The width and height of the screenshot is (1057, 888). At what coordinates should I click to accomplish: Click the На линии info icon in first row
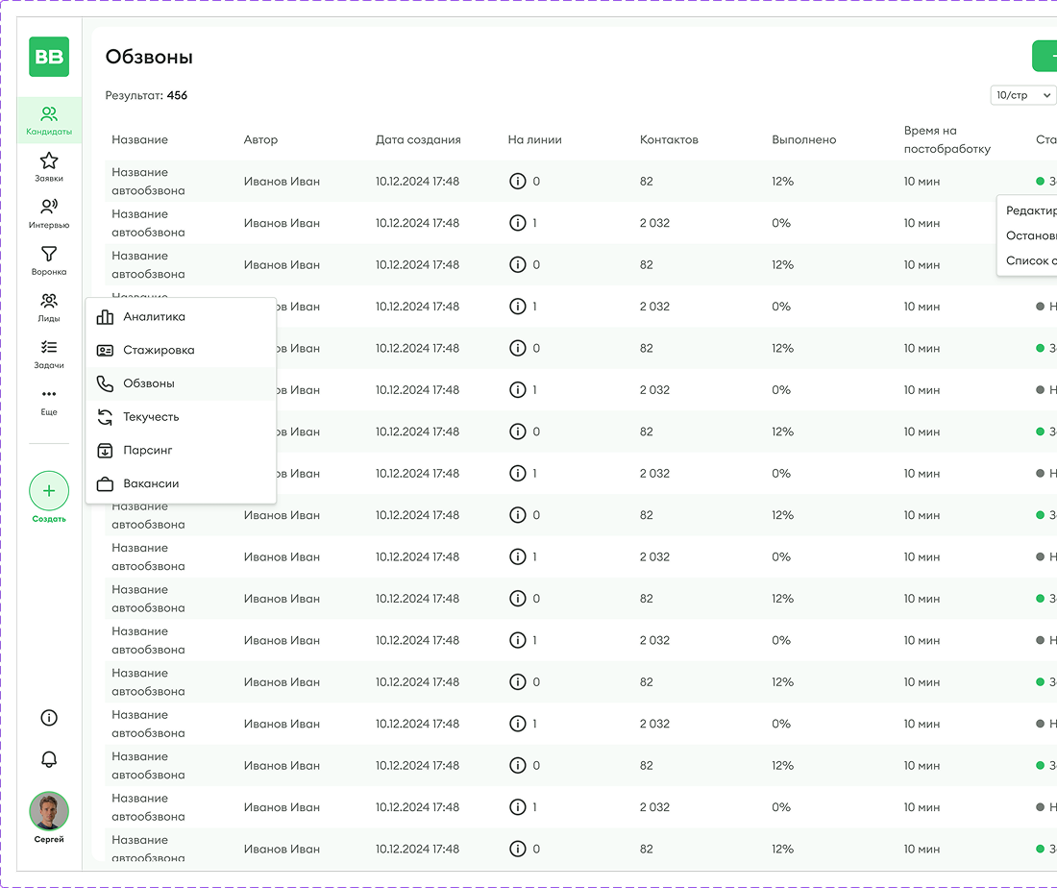517,181
